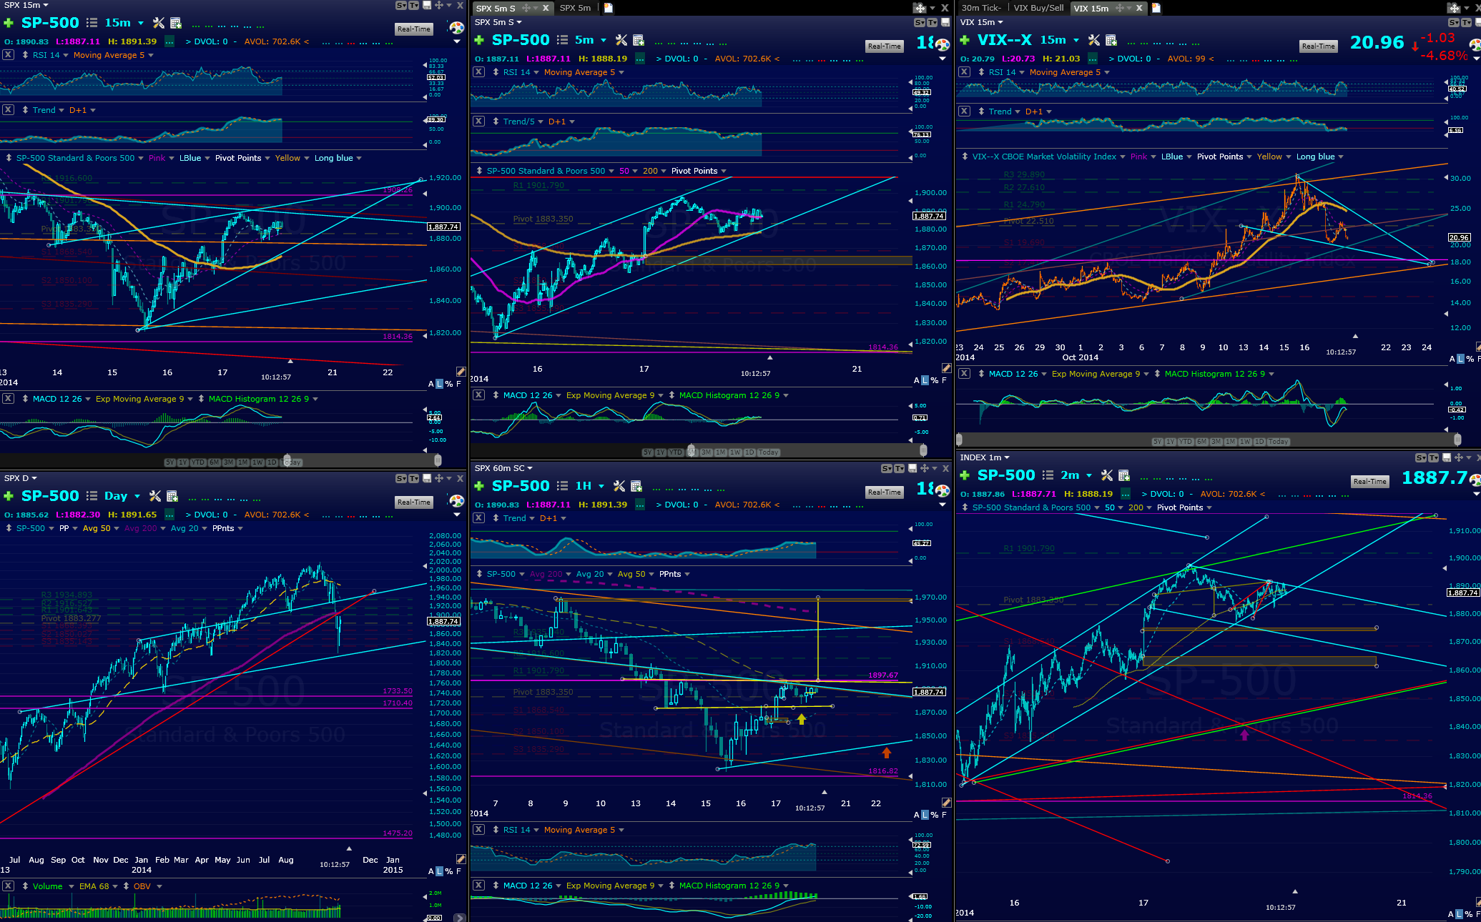Image resolution: width=1481 pixels, height=922 pixels.
Task: Remove the MACD 12 26 pane in SPX 15m
Action: coord(8,399)
